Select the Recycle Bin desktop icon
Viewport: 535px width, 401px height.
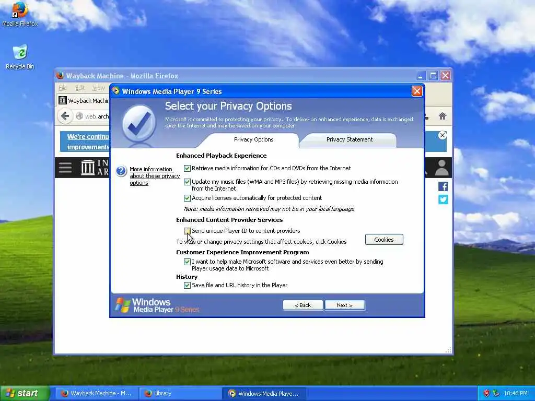[x=20, y=57]
